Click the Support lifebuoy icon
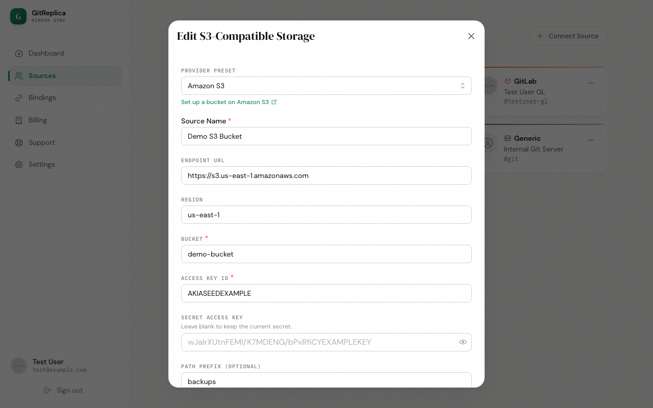 19,143
